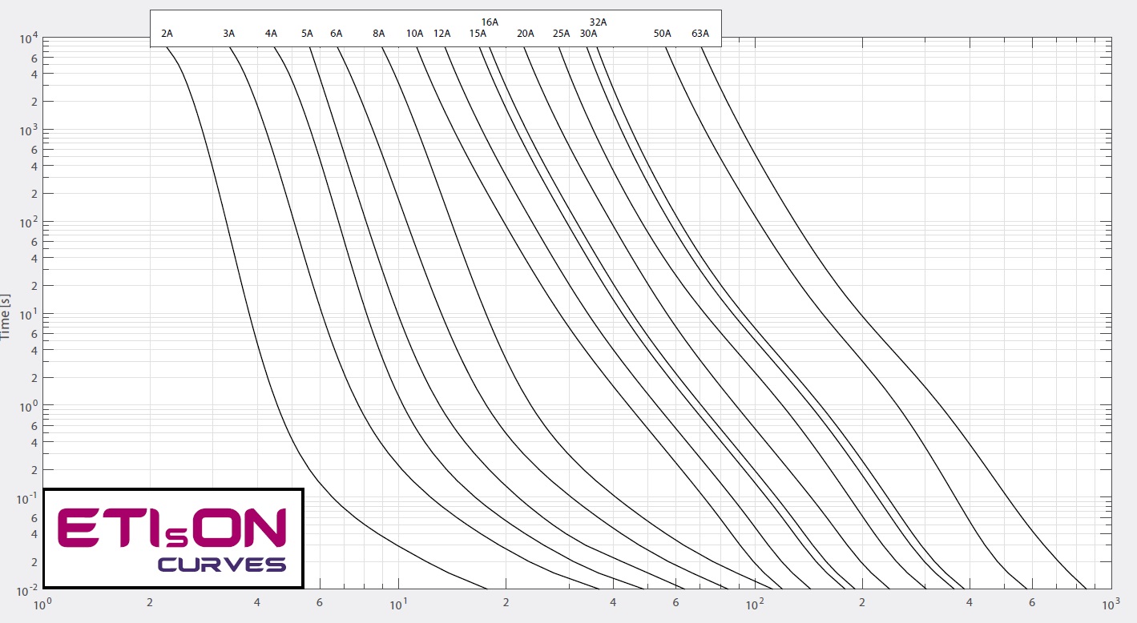Viewport: 1137px width, 623px height.
Task: Click the 2A curve label
Action: pos(167,34)
